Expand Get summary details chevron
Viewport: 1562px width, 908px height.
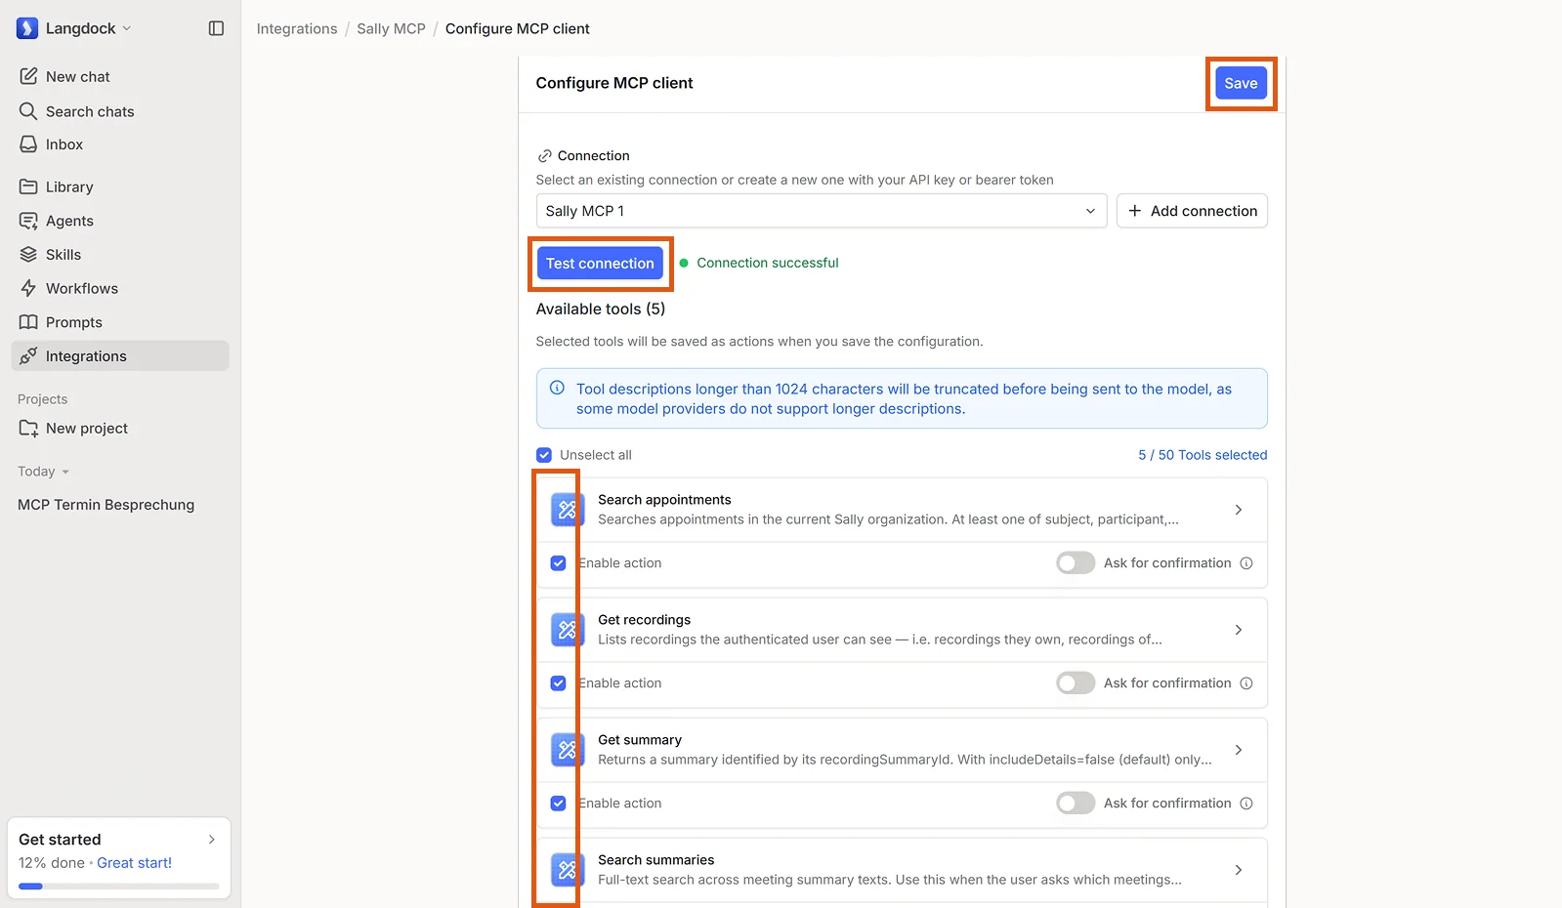point(1238,750)
